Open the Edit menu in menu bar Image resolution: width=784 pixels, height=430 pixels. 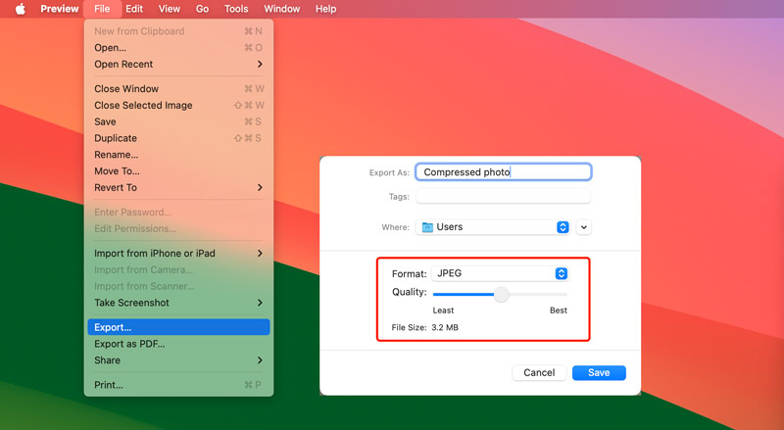tap(134, 9)
